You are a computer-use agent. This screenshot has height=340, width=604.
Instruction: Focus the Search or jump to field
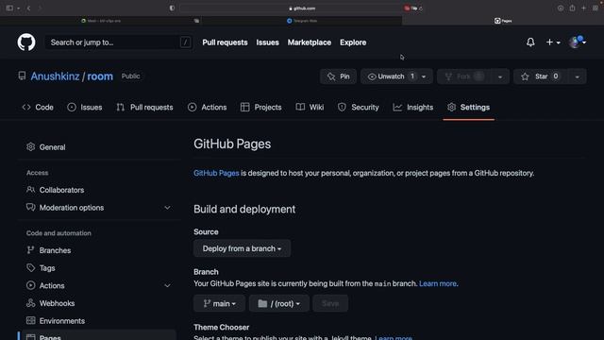pyautogui.click(x=119, y=42)
